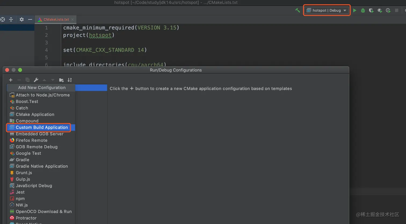Screen dimensions: 406x224
Task: Select Gulp.js configuration type
Action: coord(41,179)
